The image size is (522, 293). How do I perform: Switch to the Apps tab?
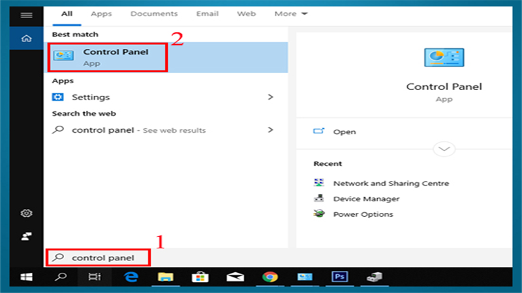pyautogui.click(x=101, y=14)
